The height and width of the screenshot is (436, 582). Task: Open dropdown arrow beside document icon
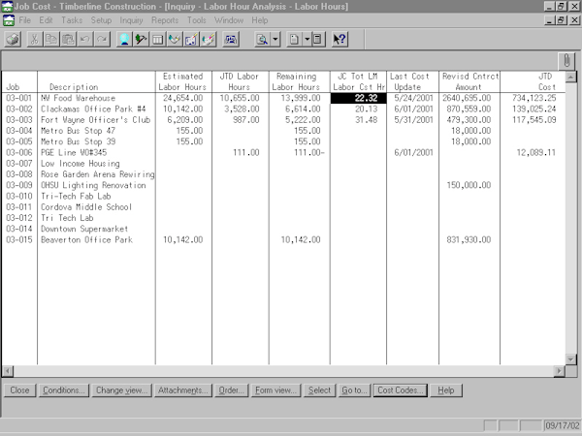307,39
